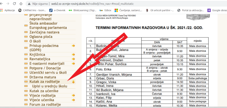Open the Edbox bookmark
Viewport: 227px width, 108px height.
point(105,10)
